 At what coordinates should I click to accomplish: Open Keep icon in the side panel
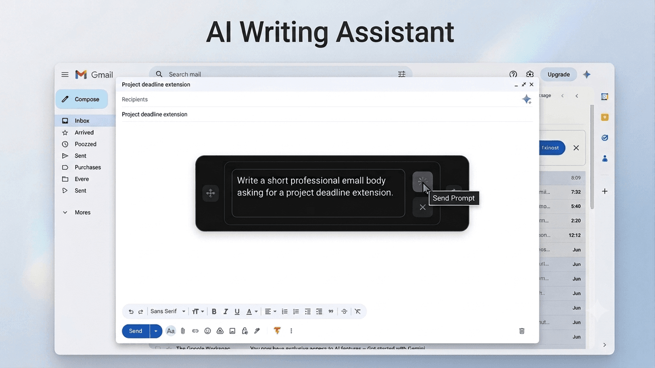tap(605, 117)
